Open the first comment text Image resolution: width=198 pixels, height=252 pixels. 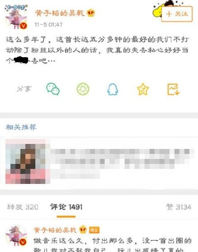coord(112,245)
